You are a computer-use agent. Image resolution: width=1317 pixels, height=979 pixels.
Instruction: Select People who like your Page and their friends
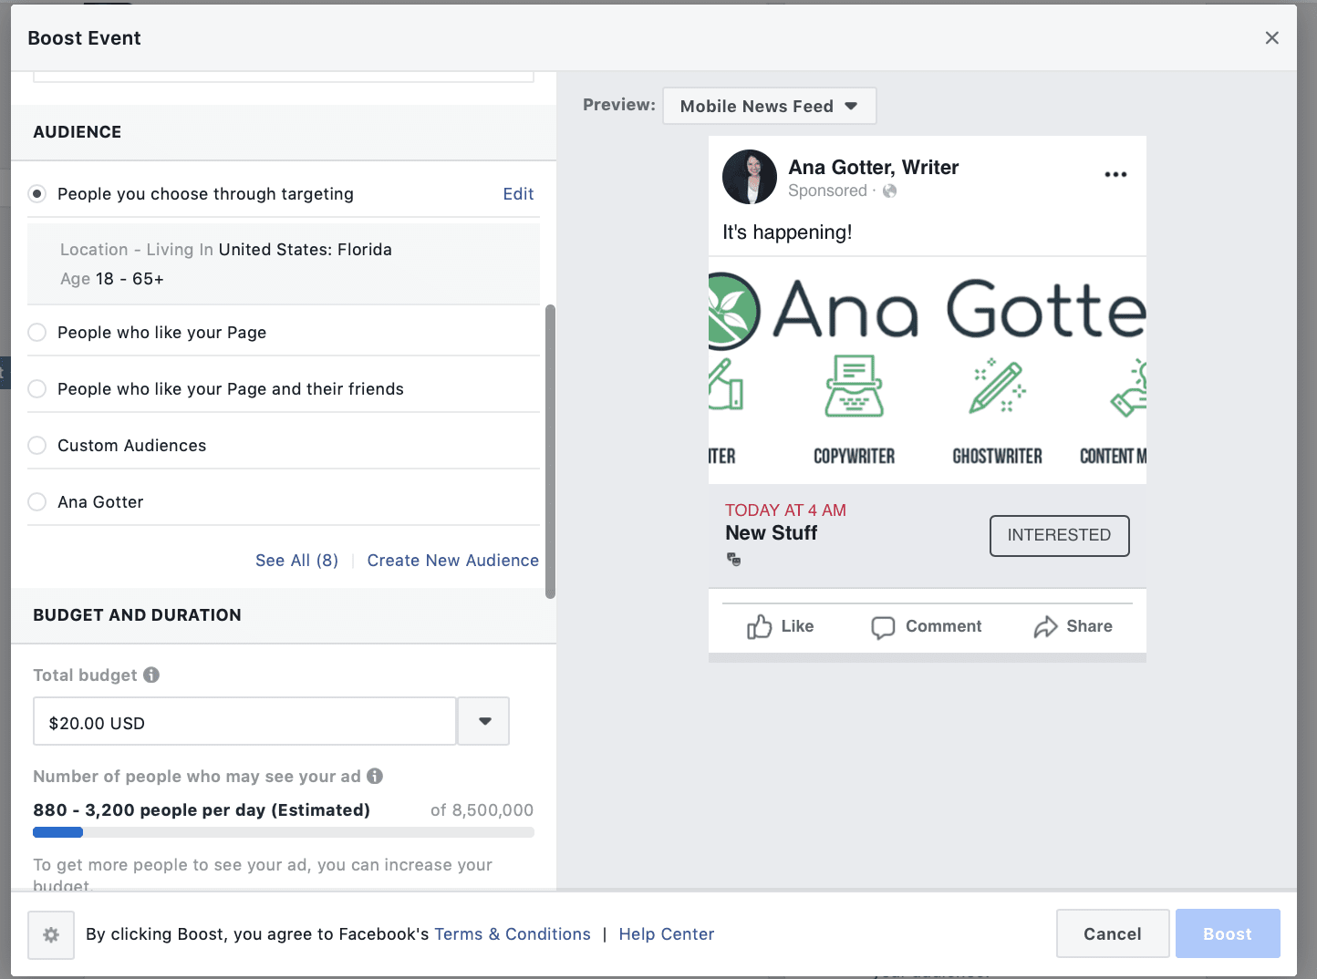pyautogui.click(x=37, y=388)
